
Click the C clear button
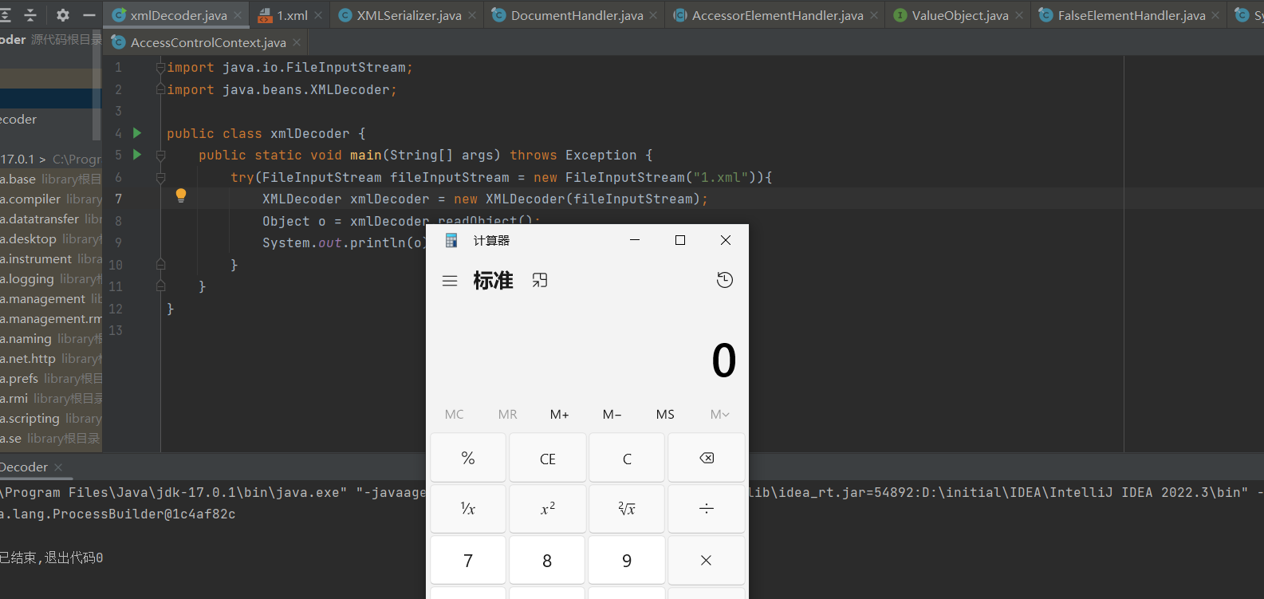point(627,458)
